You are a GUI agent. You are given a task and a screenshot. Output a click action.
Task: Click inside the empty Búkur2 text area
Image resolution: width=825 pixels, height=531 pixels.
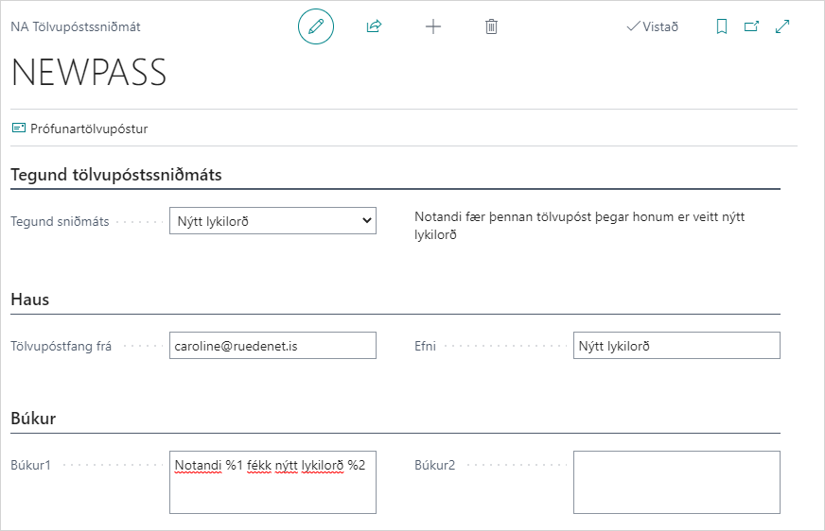pos(676,482)
